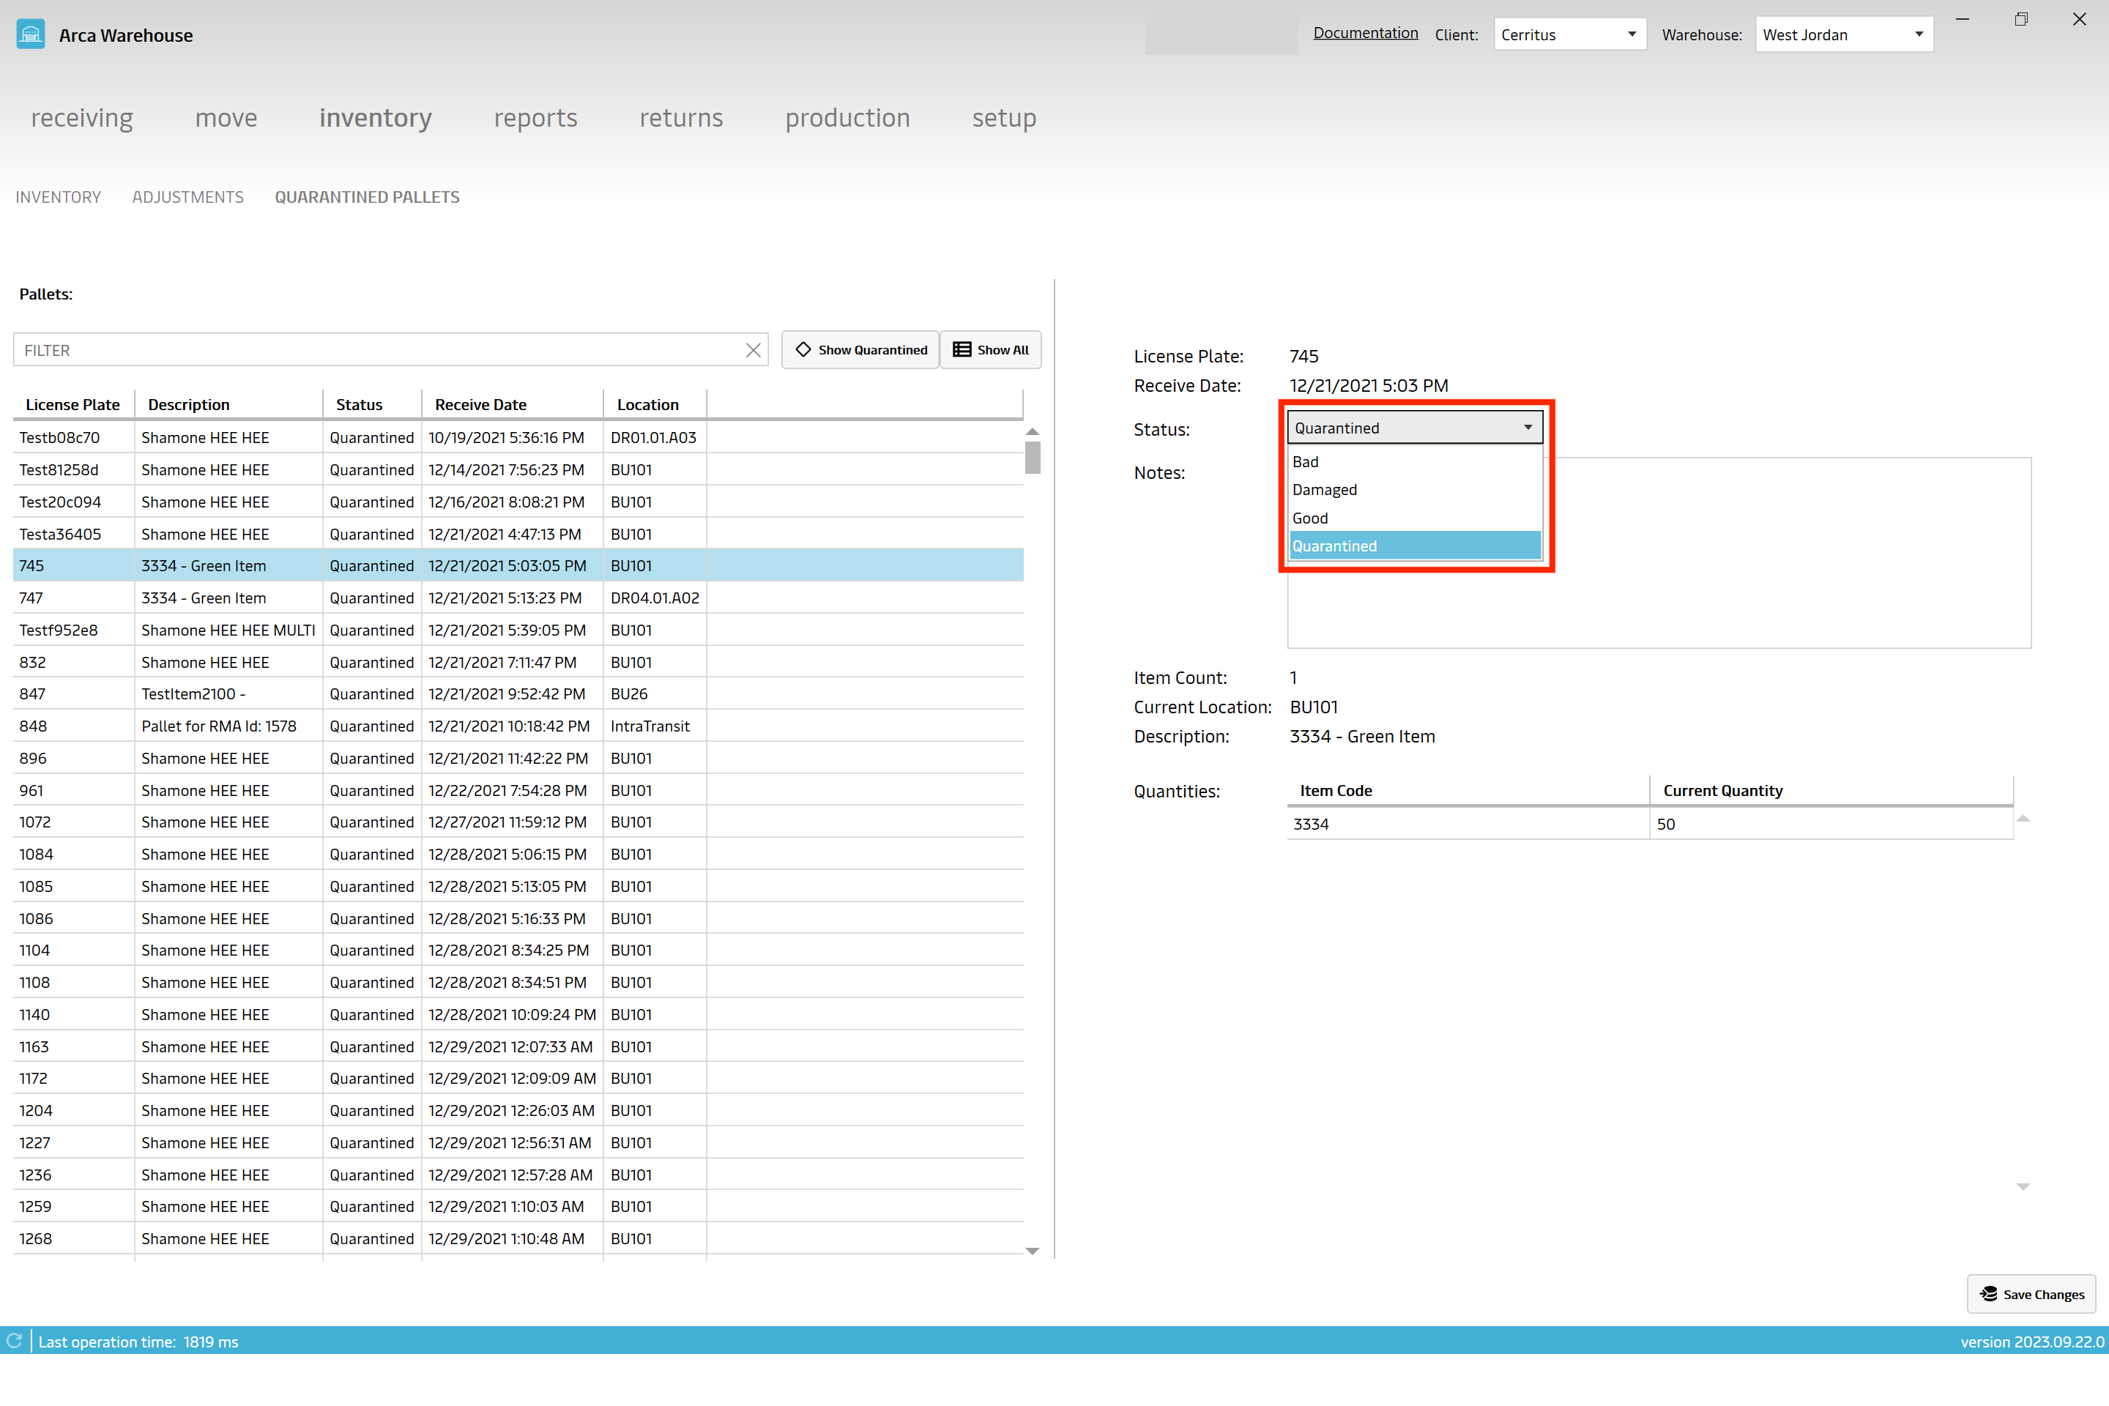Image resolution: width=2109 pixels, height=1406 pixels.
Task: Select pallet row 1072
Action: (x=518, y=822)
